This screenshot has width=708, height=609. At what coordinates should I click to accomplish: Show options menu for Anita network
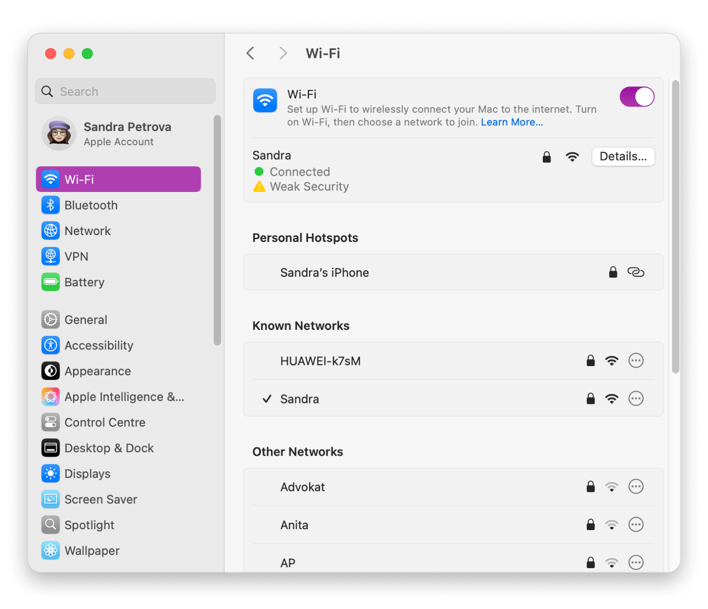tap(635, 525)
